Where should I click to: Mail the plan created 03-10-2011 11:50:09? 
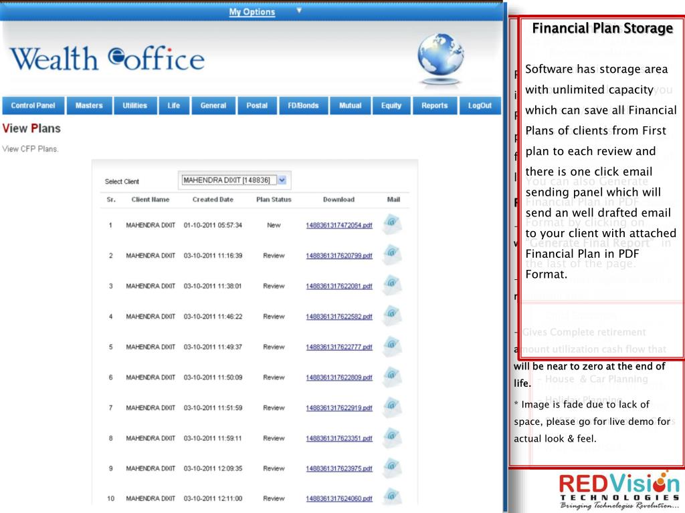click(x=392, y=377)
